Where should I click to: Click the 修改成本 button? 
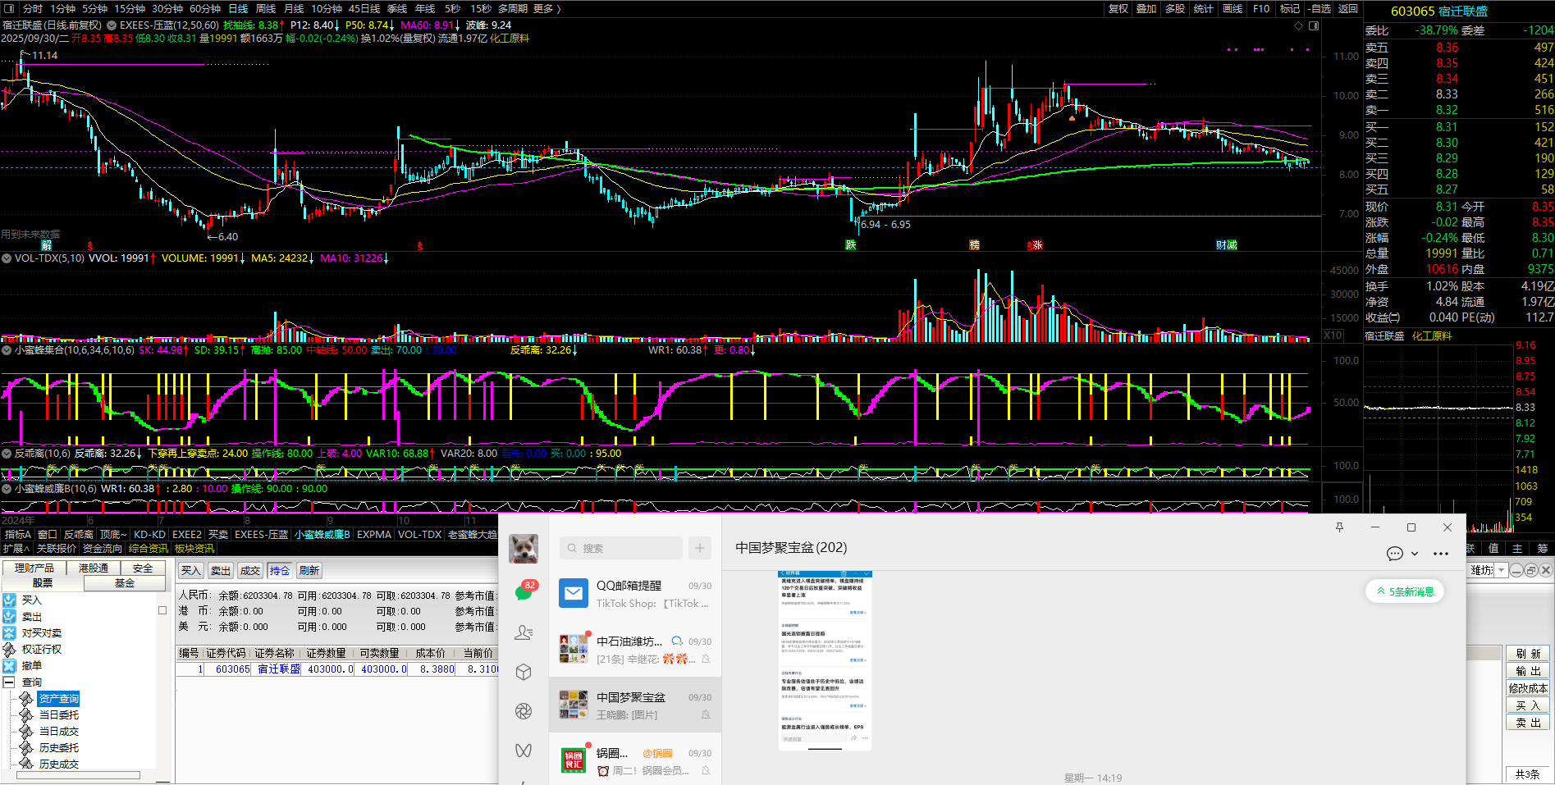(x=1527, y=688)
